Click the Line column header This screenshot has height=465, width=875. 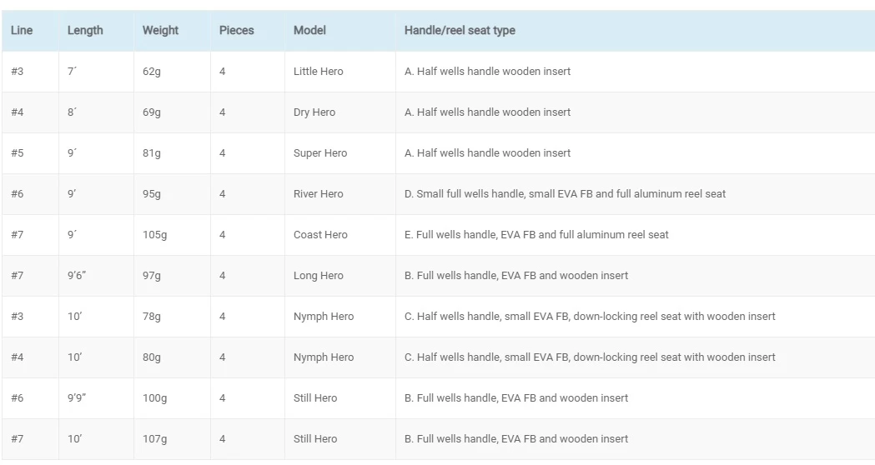point(22,30)
